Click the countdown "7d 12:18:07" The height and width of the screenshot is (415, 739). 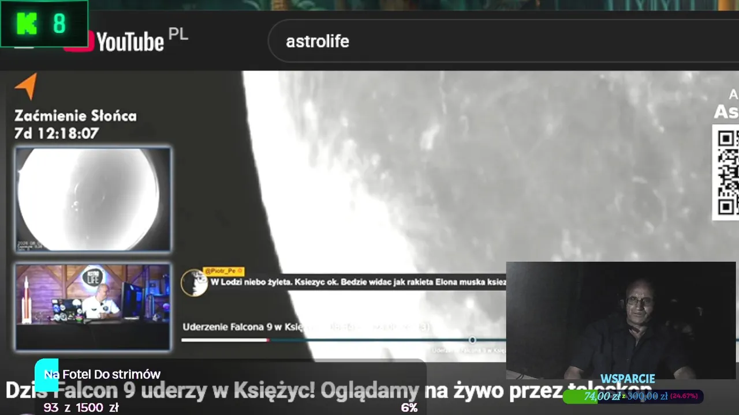57,134
